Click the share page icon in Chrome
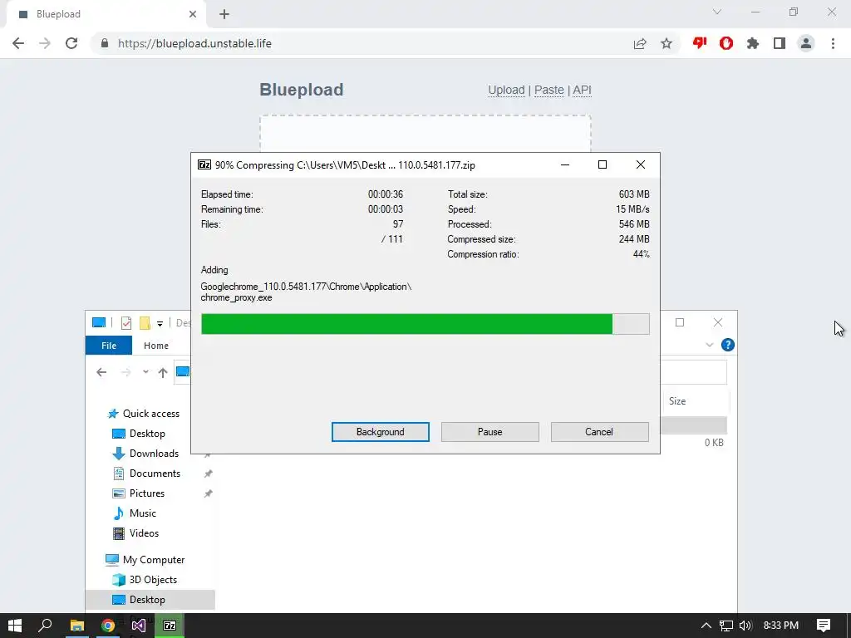 coord(640,43)
